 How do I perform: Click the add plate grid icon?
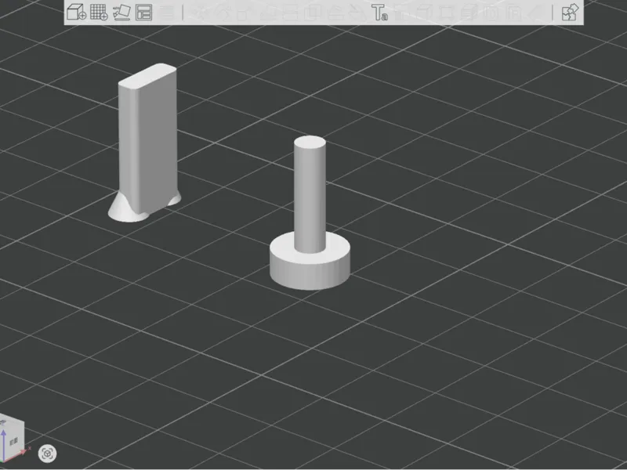pos(99,12)
